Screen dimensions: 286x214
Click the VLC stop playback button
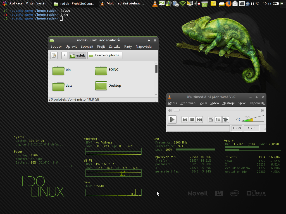pyautogui.click(x=192, y=120)
